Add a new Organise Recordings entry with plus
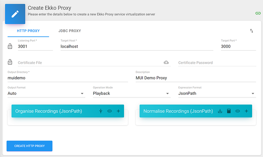 (x=118, y=111)
